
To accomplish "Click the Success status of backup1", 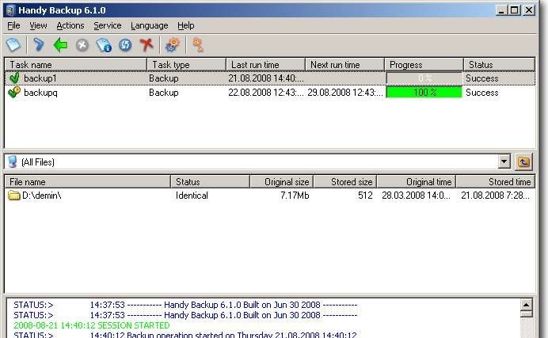I will pyautogui.click(x=482, y=78).
